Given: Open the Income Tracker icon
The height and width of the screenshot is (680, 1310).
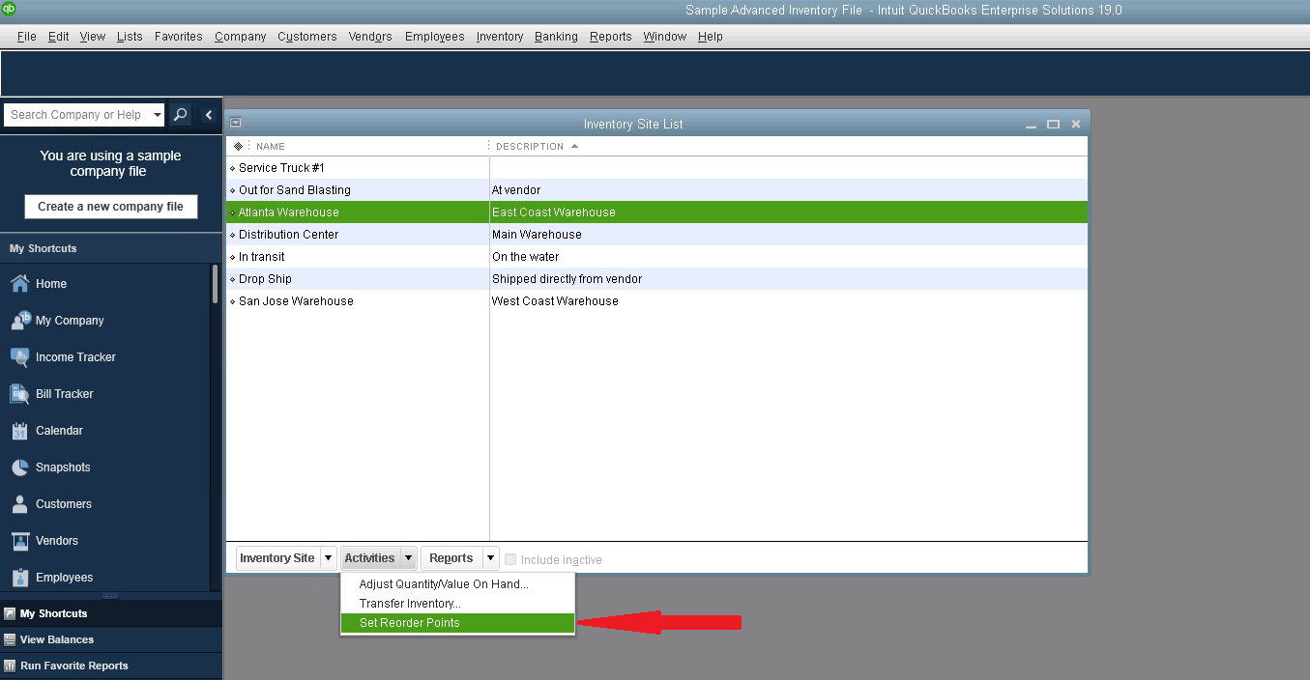Looking at the screenshot, I should (19, 357).
